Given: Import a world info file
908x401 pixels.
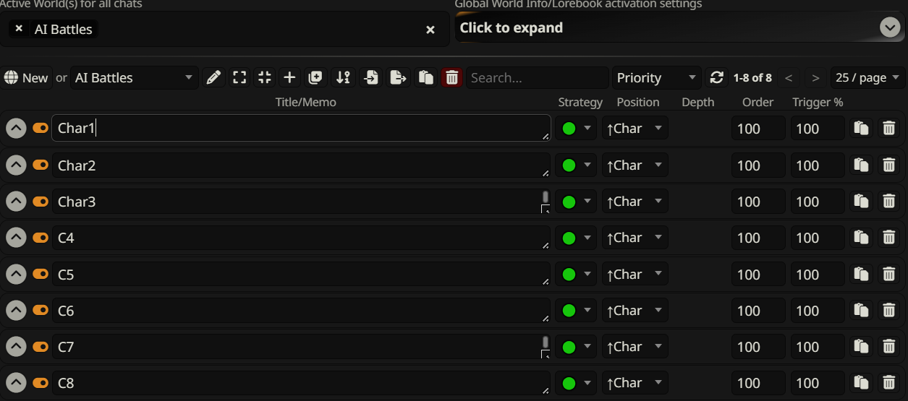Looking at the screenshot, I should 371,78.
